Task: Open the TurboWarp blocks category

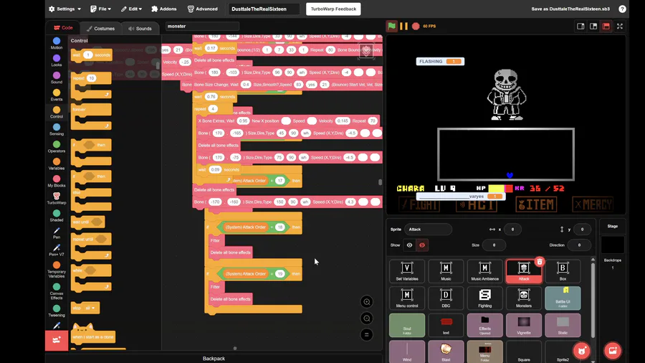Action: 57,199
